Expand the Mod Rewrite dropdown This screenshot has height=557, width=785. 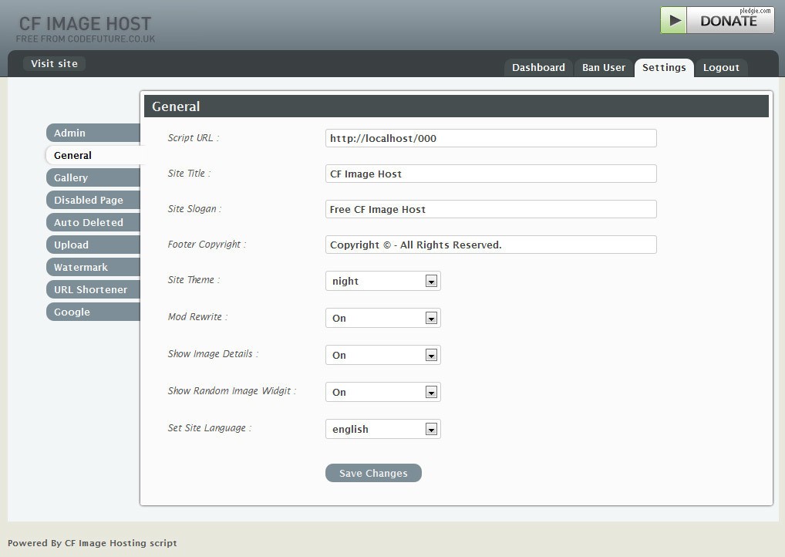(382, 319)
